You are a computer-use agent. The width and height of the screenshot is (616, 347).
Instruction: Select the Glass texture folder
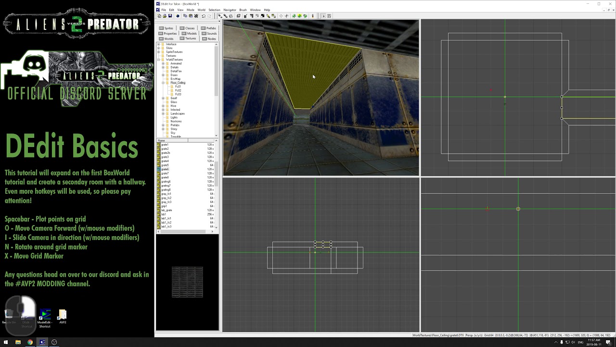click(x=174, y=102)
